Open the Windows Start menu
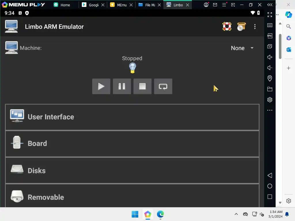This screenshot has width=295, height=221. click(135, 214)
